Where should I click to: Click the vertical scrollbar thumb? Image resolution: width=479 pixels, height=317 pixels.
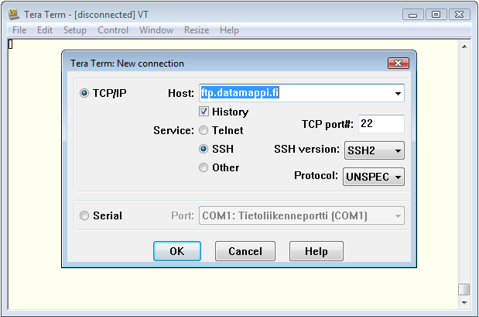point(464,289)
